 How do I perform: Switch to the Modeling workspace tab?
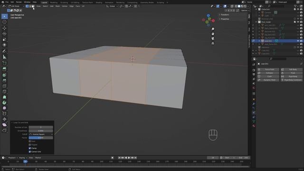point(54,2)
